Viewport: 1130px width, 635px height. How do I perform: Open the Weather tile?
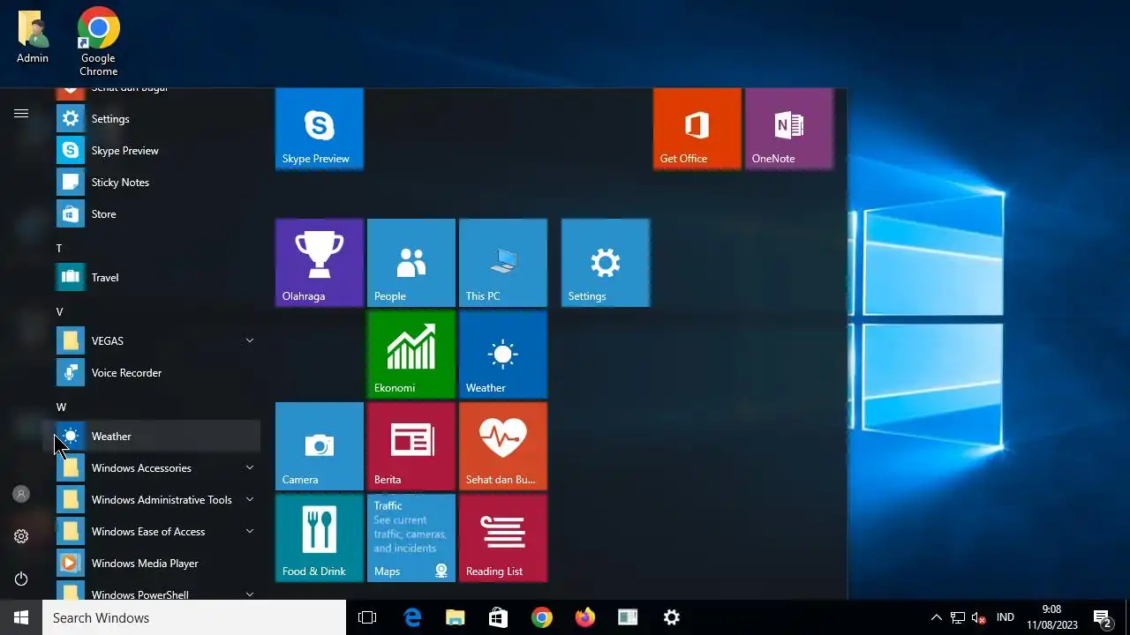point(503,355)
